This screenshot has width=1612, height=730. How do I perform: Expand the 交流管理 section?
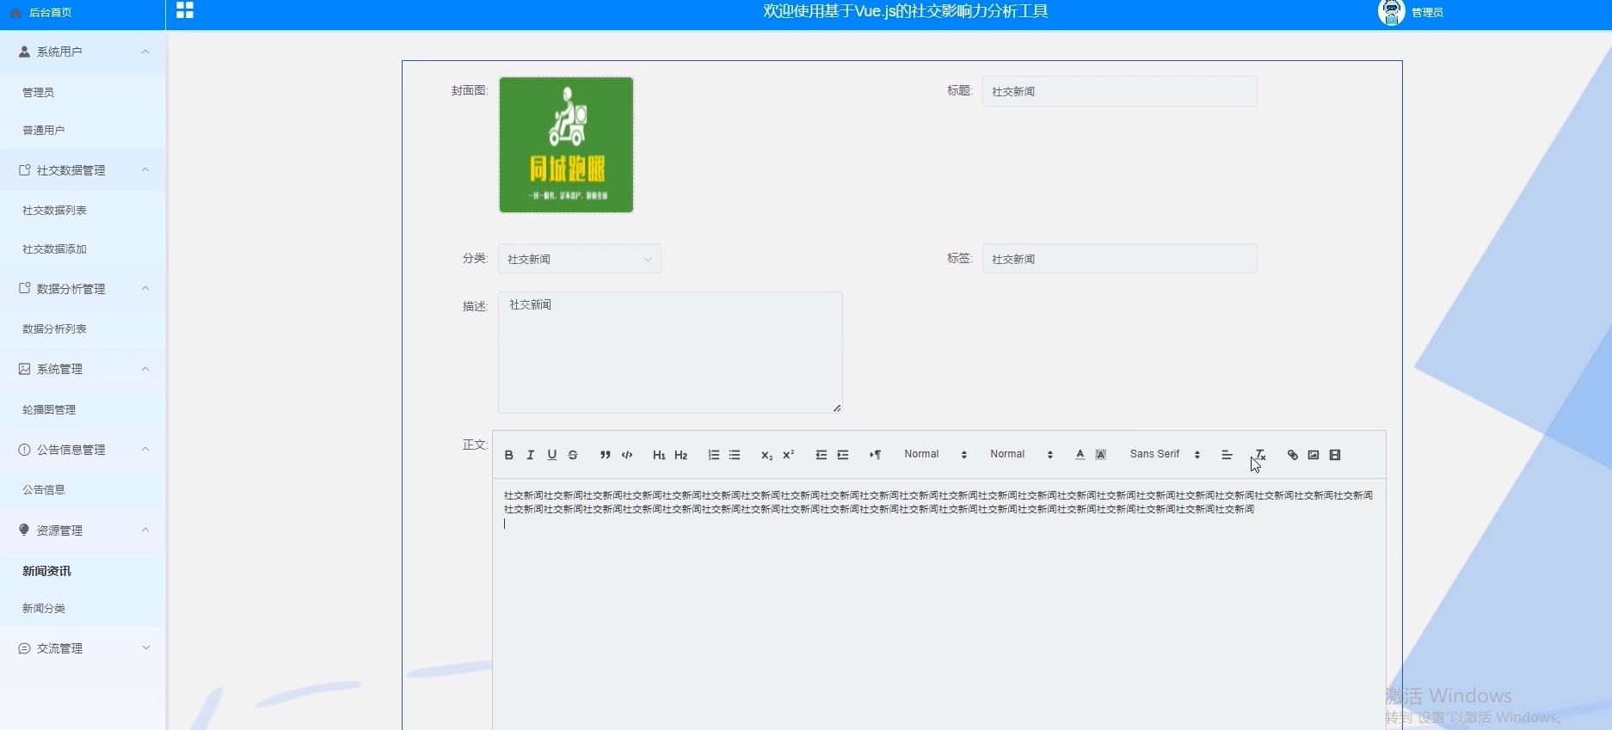(83, 648)
